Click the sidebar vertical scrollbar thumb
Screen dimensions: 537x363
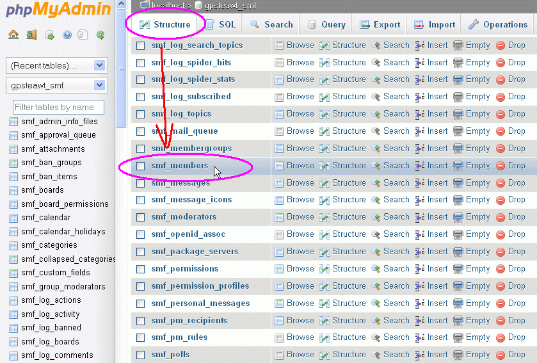point(121,69)
